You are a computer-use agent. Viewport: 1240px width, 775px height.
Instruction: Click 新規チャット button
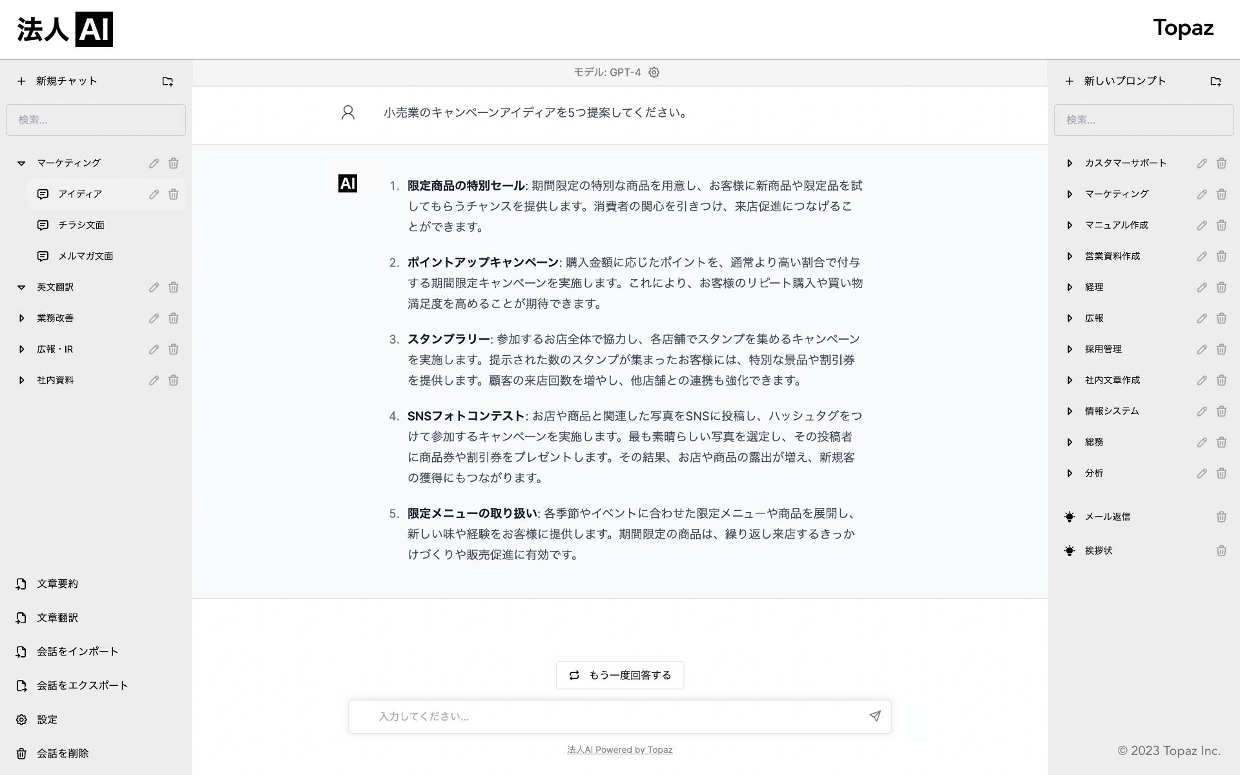pos(58,81)
